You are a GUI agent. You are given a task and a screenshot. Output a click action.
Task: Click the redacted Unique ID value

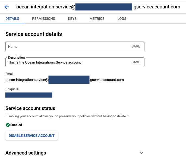point(29,95)
